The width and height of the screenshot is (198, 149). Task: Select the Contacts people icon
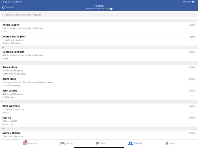[x=130, y=143]
